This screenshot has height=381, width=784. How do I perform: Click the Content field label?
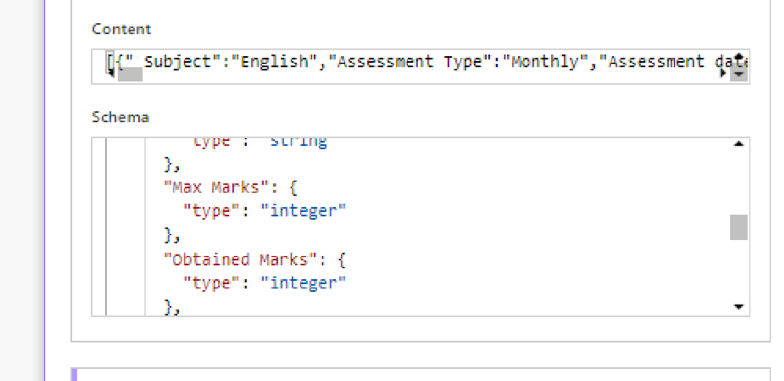121,29
